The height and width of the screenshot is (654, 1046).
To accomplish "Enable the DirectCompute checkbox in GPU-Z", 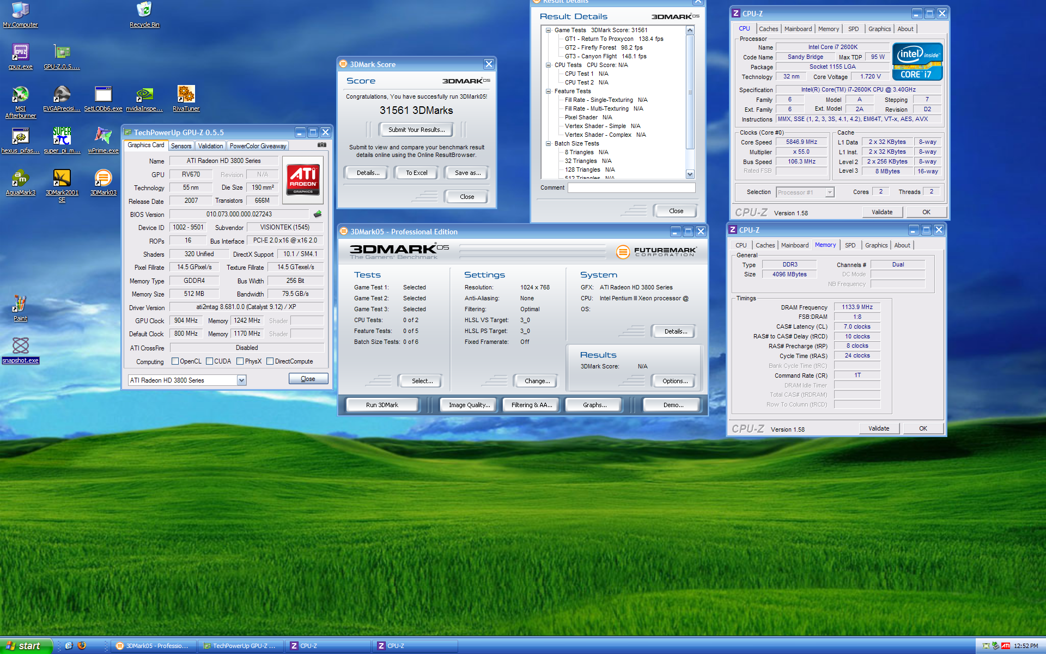I will tap(270, 361).
